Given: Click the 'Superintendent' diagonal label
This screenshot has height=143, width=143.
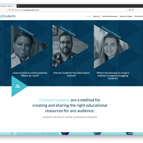Looking at the screenshot, I should [26, 31].
